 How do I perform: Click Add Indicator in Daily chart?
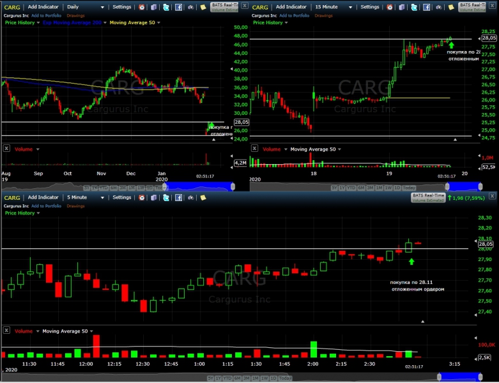pyautogui.click(x=43, y=7)
